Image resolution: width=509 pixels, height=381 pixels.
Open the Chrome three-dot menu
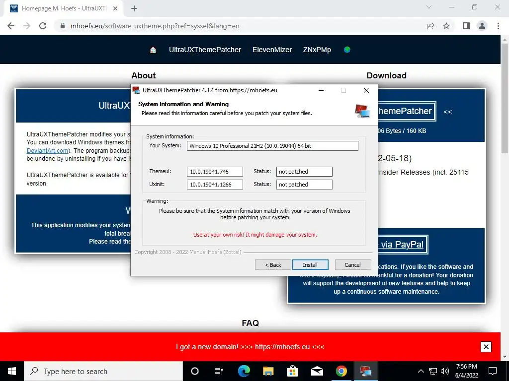pyautogui.click(x=498, y=26)
